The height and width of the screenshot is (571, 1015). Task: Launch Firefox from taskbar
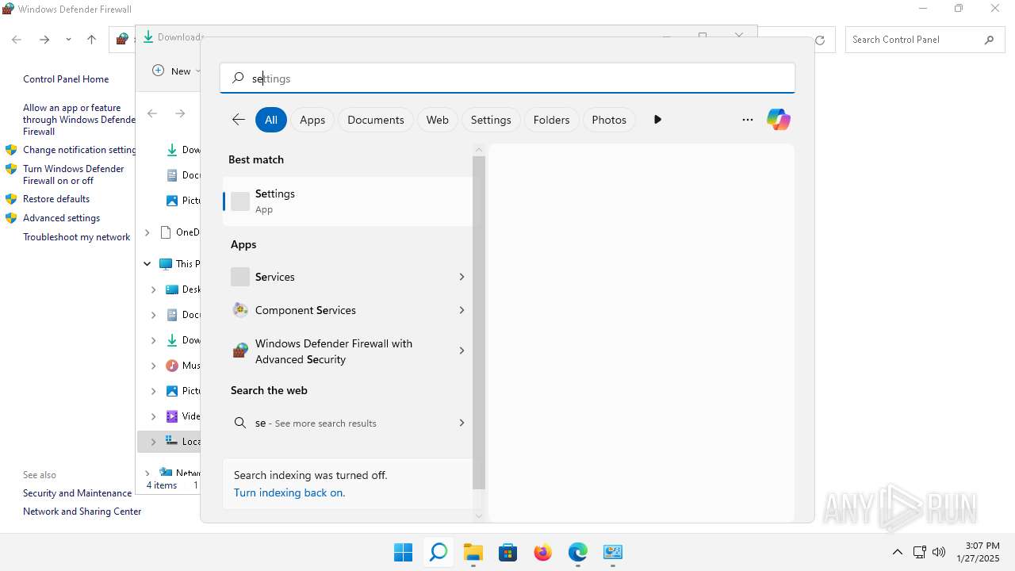(543, 553)
